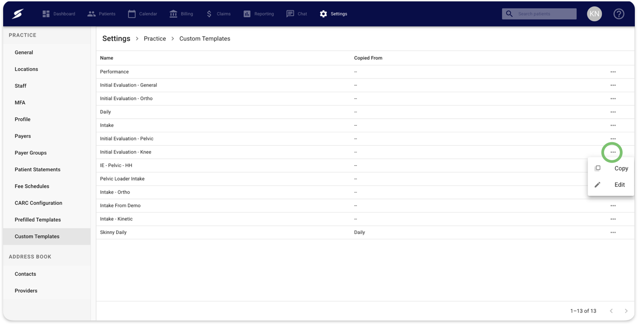The height and width of the screenshot is (325, 638).
Task: Open Settings from the top nav
Action: coord(333,14)
